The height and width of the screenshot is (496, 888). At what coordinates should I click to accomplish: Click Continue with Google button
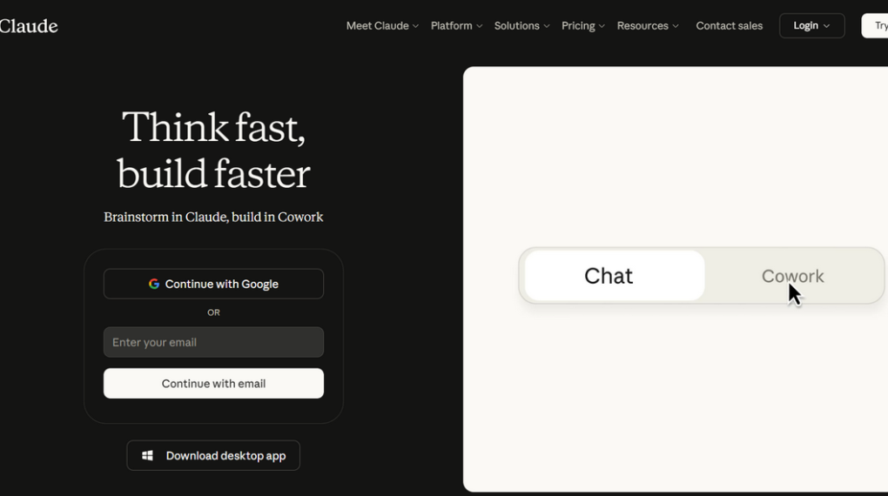(213, 284)
